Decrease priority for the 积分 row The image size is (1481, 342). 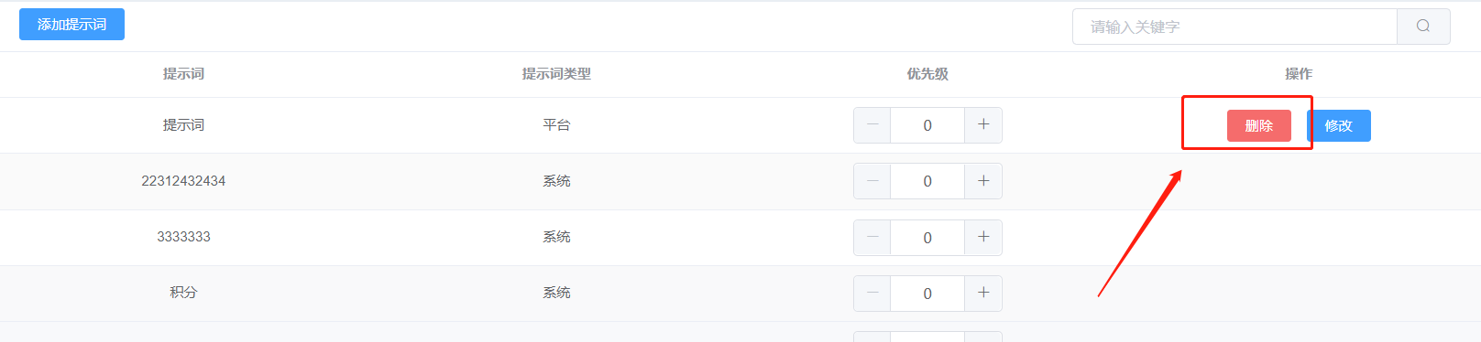point(872,294)
